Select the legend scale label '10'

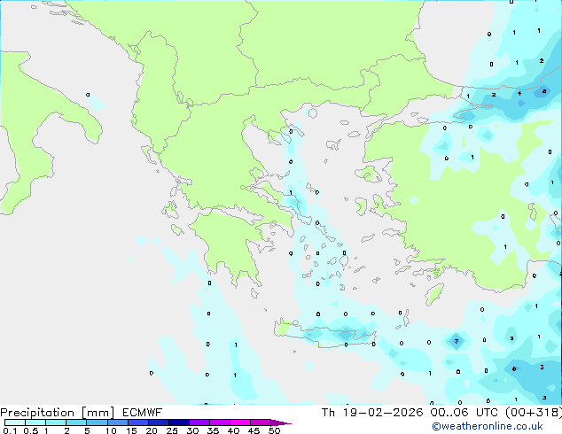tap(111, 430)
